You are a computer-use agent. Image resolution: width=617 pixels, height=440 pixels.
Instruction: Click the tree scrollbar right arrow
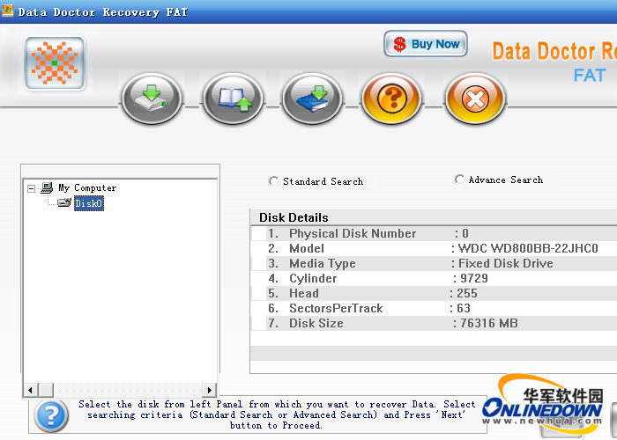[x=210, y=390]
